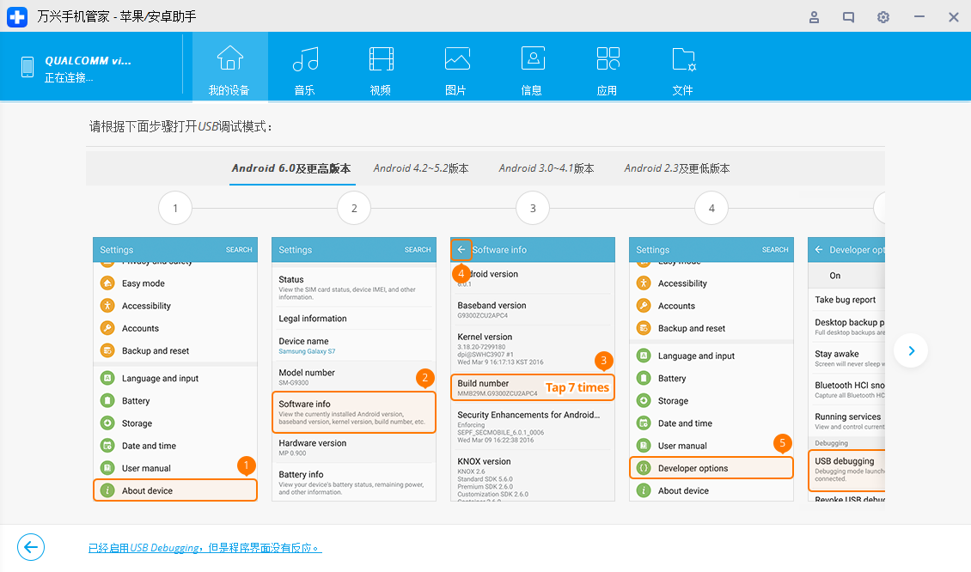The image size is (971, 572).
Task: Open the feedback message icon
Action: [848, 16]
